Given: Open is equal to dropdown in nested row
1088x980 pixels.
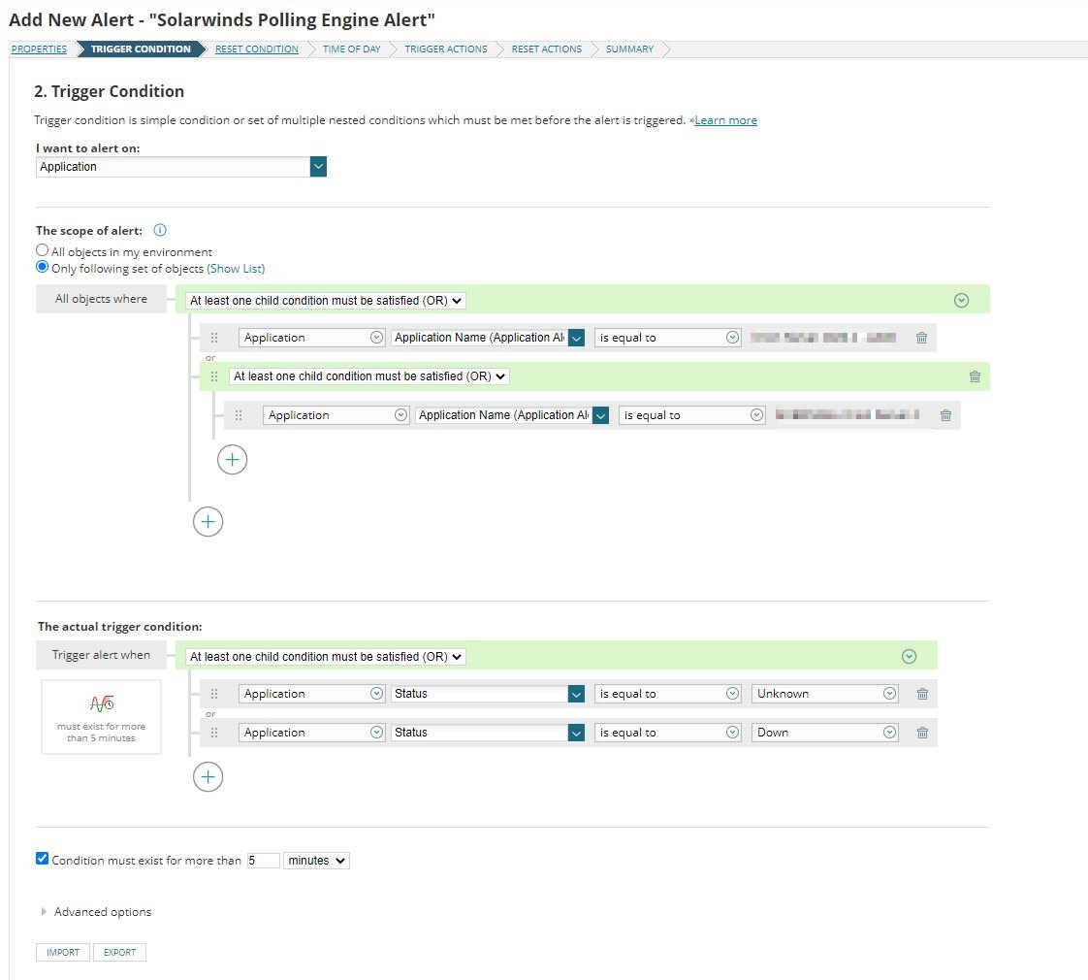Looking at the screenshot, I should [x=691, y=415].
